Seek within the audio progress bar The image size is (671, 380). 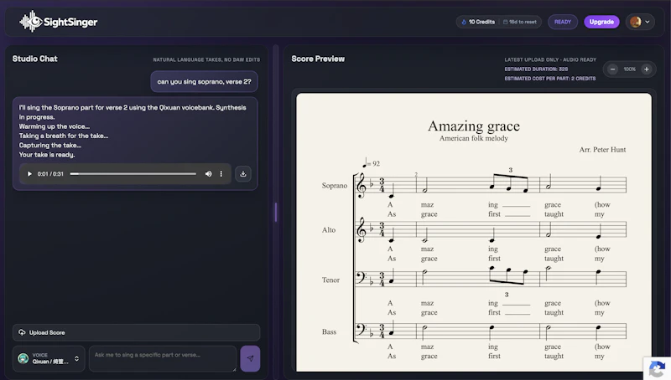pos(133,174)
